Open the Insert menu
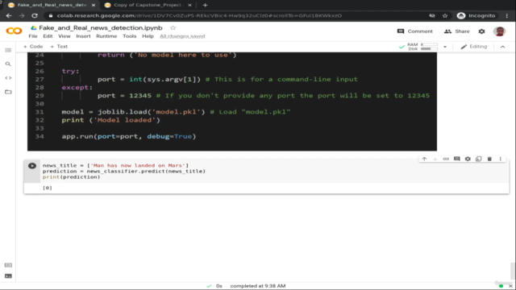This screenshot has width=516, height=290. (x=83, y=36)
